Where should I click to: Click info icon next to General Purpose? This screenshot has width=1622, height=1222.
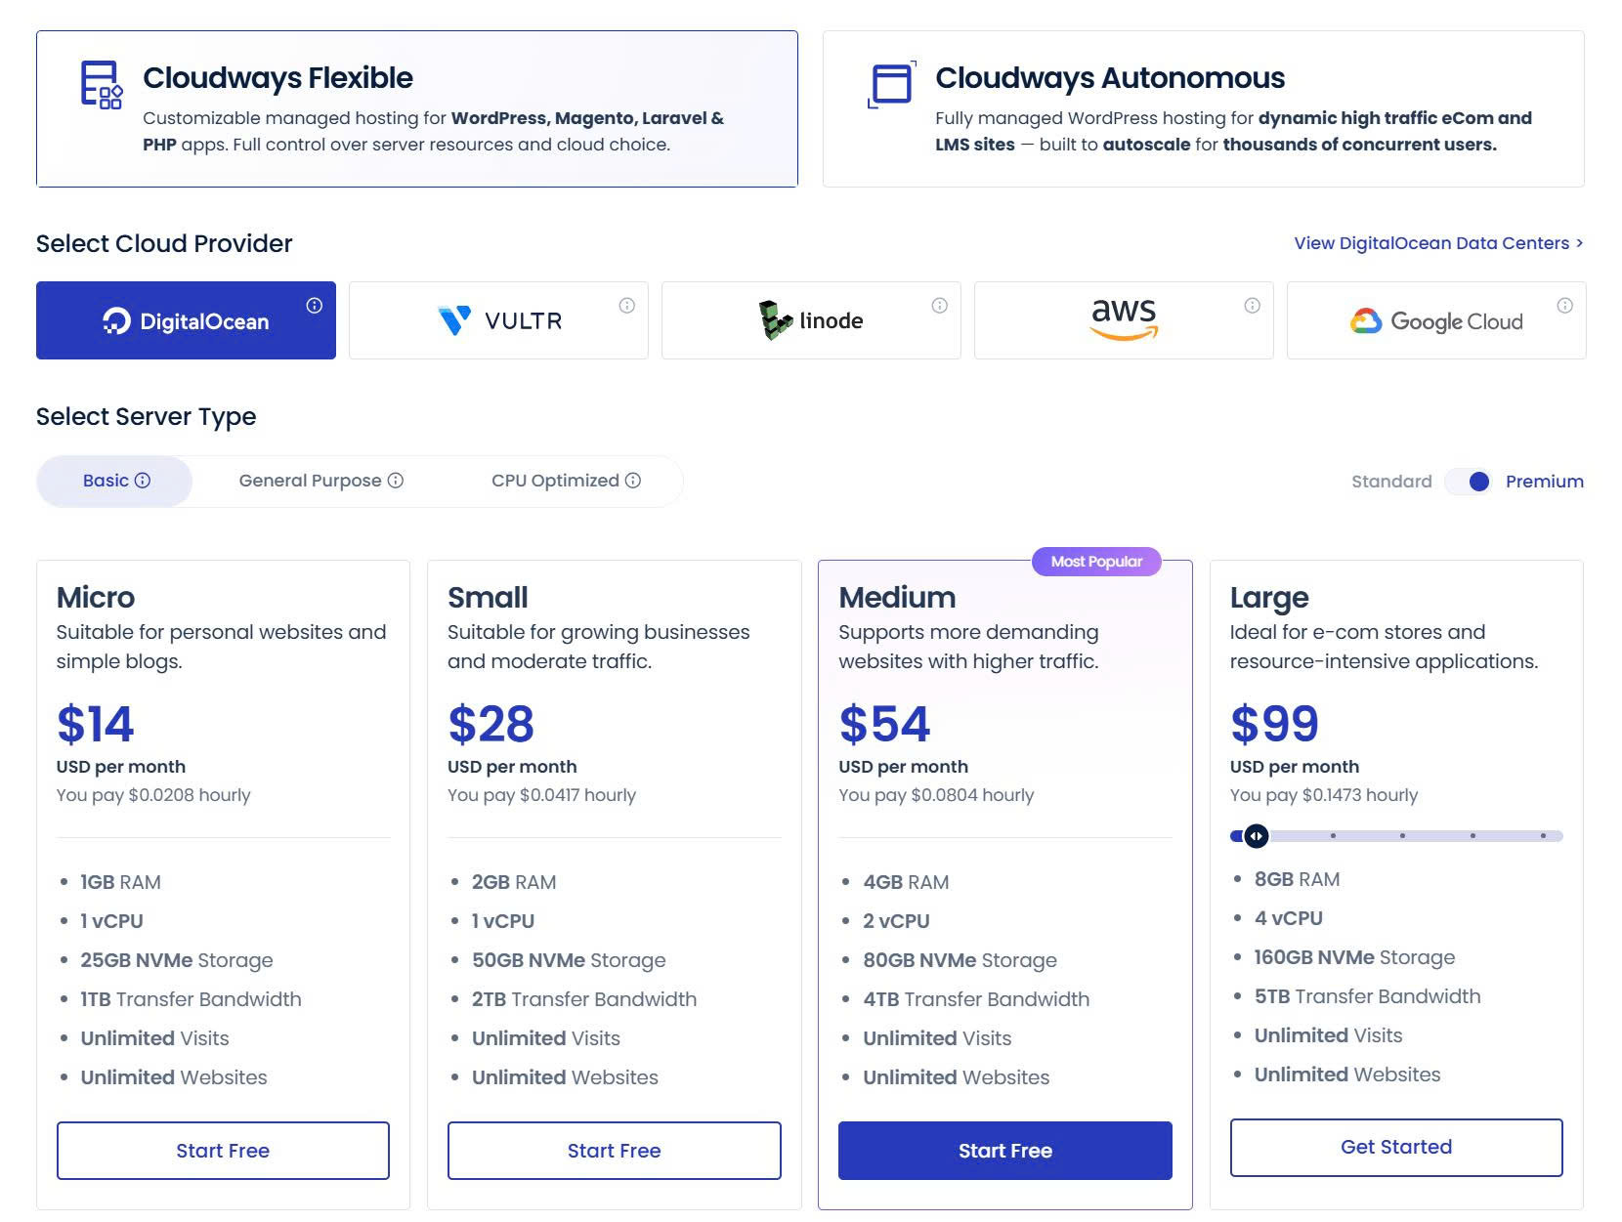pos(396,481)
